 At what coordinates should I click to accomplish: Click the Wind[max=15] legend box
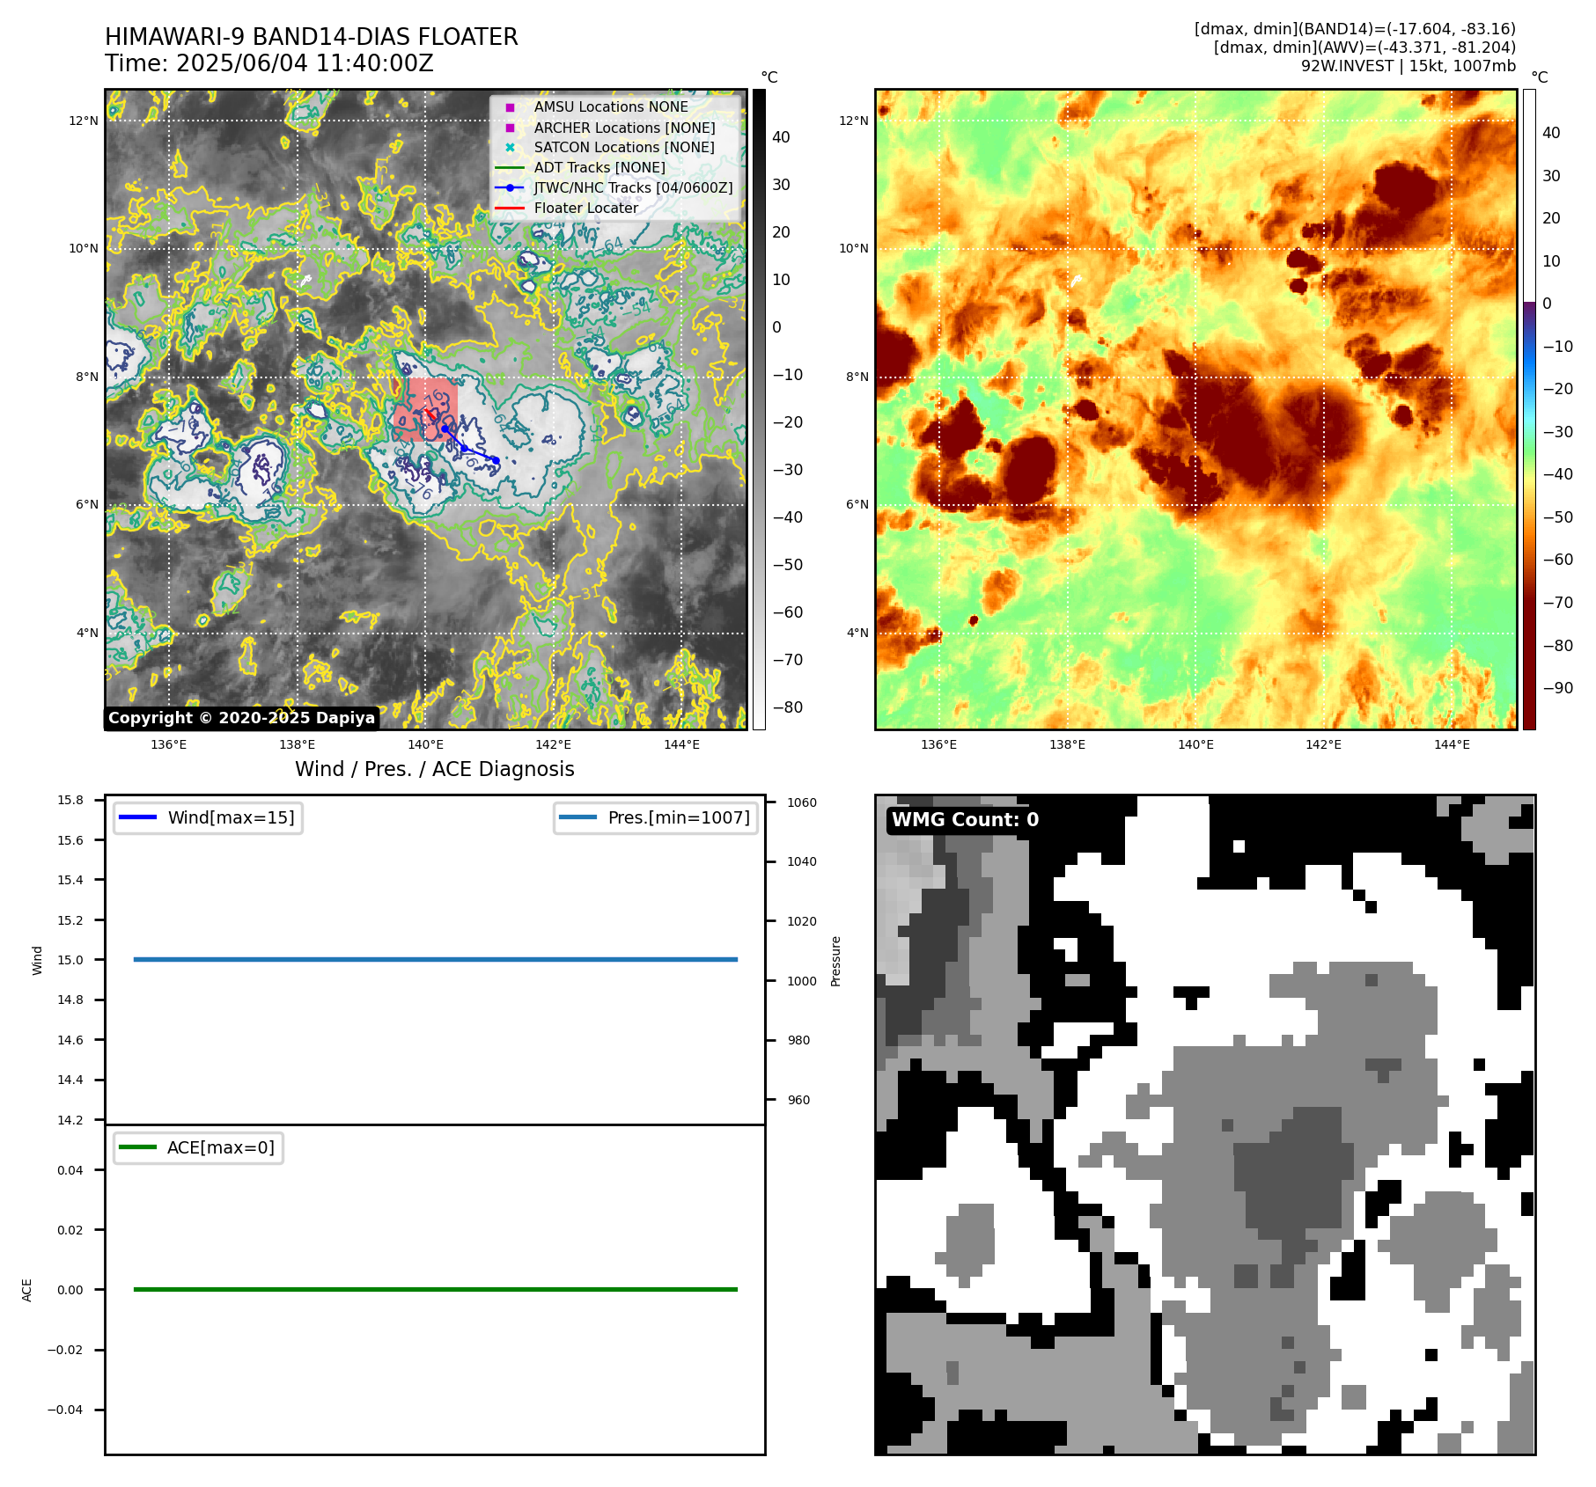coord(209,817)
